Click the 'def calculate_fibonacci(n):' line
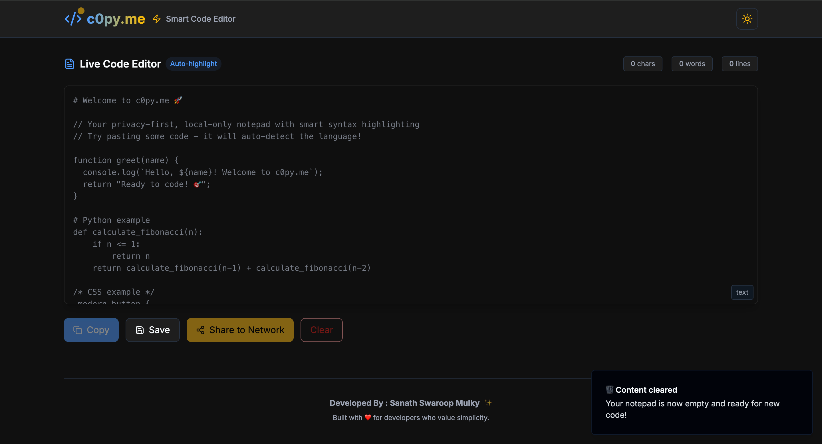Viewport: 822px width, 444px height. pyautogui.click(x=138, y=232)
